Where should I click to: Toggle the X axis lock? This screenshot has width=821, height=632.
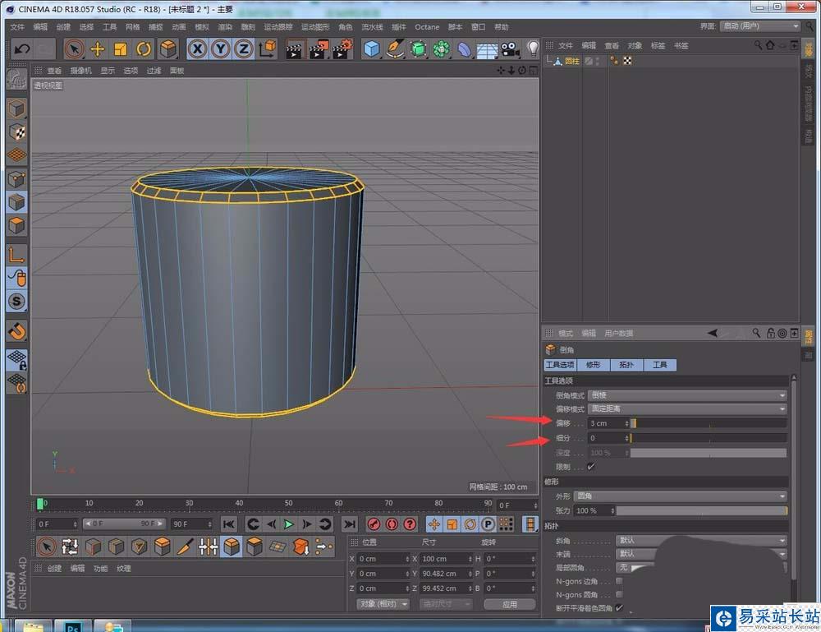coord(197,49)
